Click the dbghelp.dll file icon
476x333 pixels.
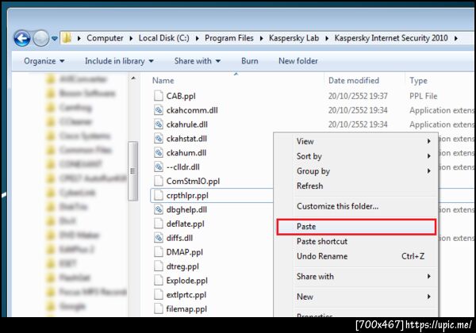click(159, 209)
